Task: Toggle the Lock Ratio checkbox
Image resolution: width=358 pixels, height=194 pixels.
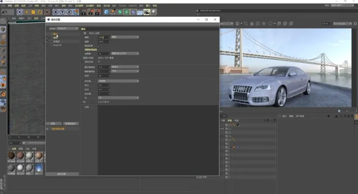Action: point(99,46)
